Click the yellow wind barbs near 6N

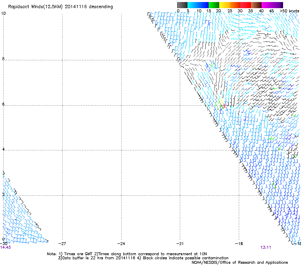pos(221,101)
